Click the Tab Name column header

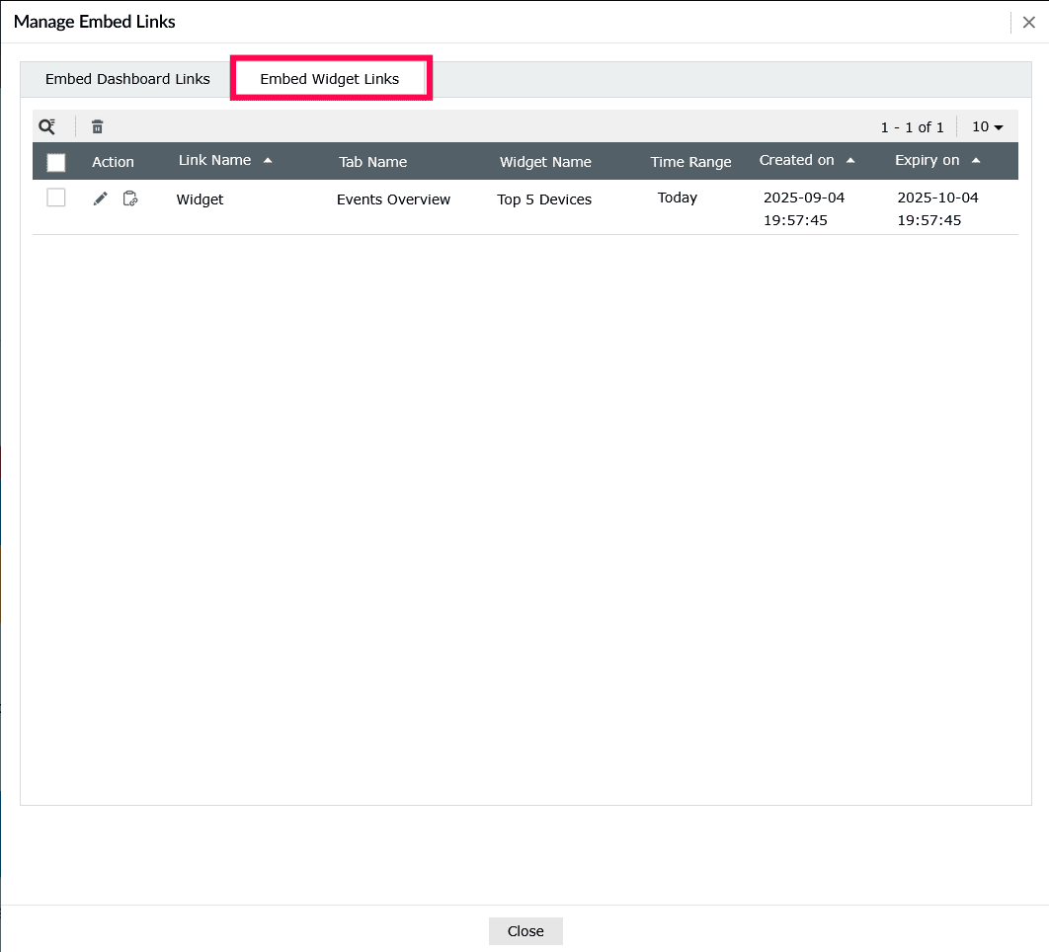(372, 161)
